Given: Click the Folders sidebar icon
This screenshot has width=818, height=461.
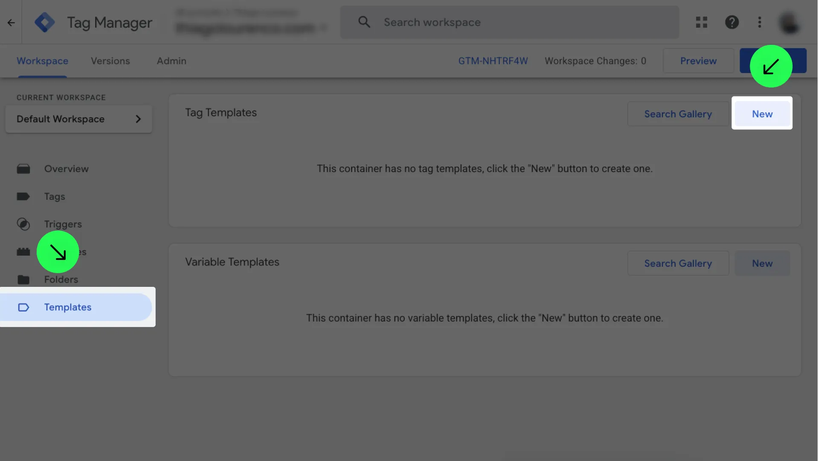Looking at the screenshot, I should click(x=23, y=280).
